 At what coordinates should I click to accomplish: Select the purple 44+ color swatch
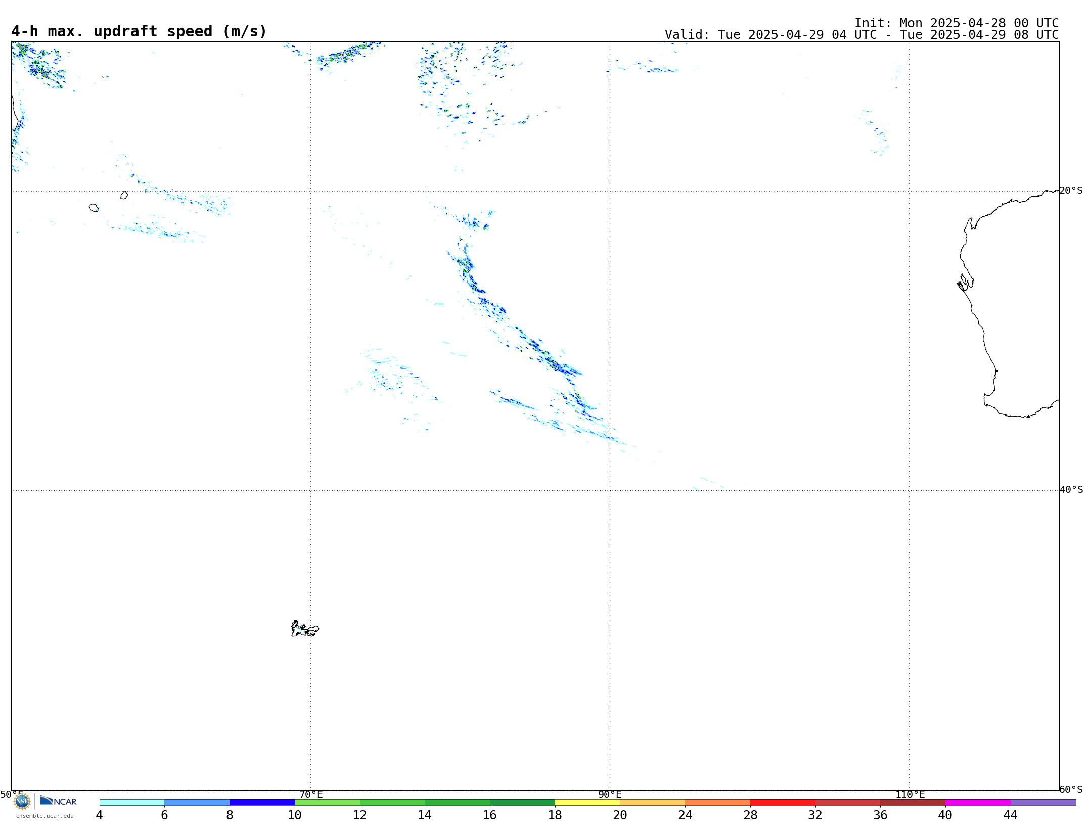(x=1043, y=803)
